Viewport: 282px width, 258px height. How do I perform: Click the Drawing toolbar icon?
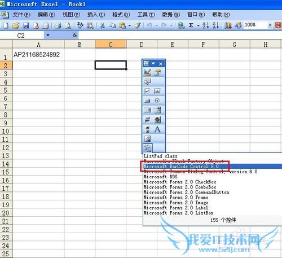tap(238, 25)
